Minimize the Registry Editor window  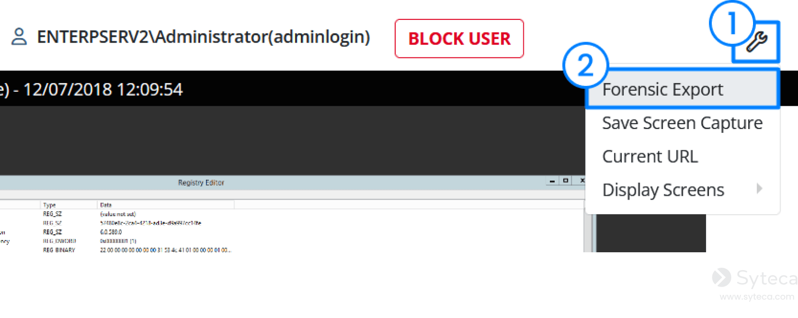click(552, 181)
